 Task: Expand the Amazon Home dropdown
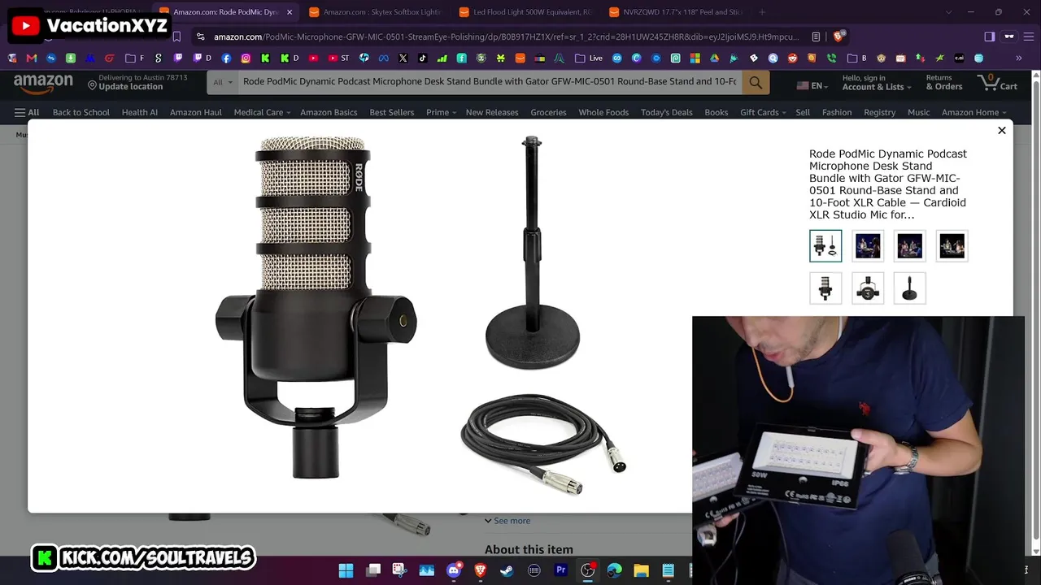974,112
